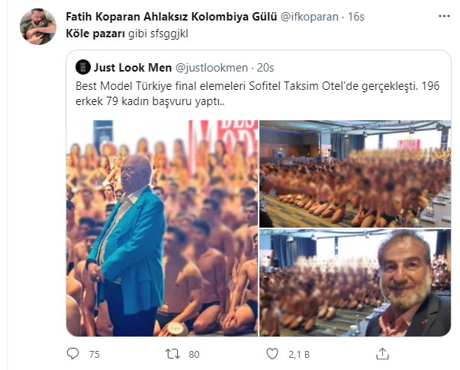The image size is (460, 370).
Task: Click the share upload icon
Action: pos(382,353)
